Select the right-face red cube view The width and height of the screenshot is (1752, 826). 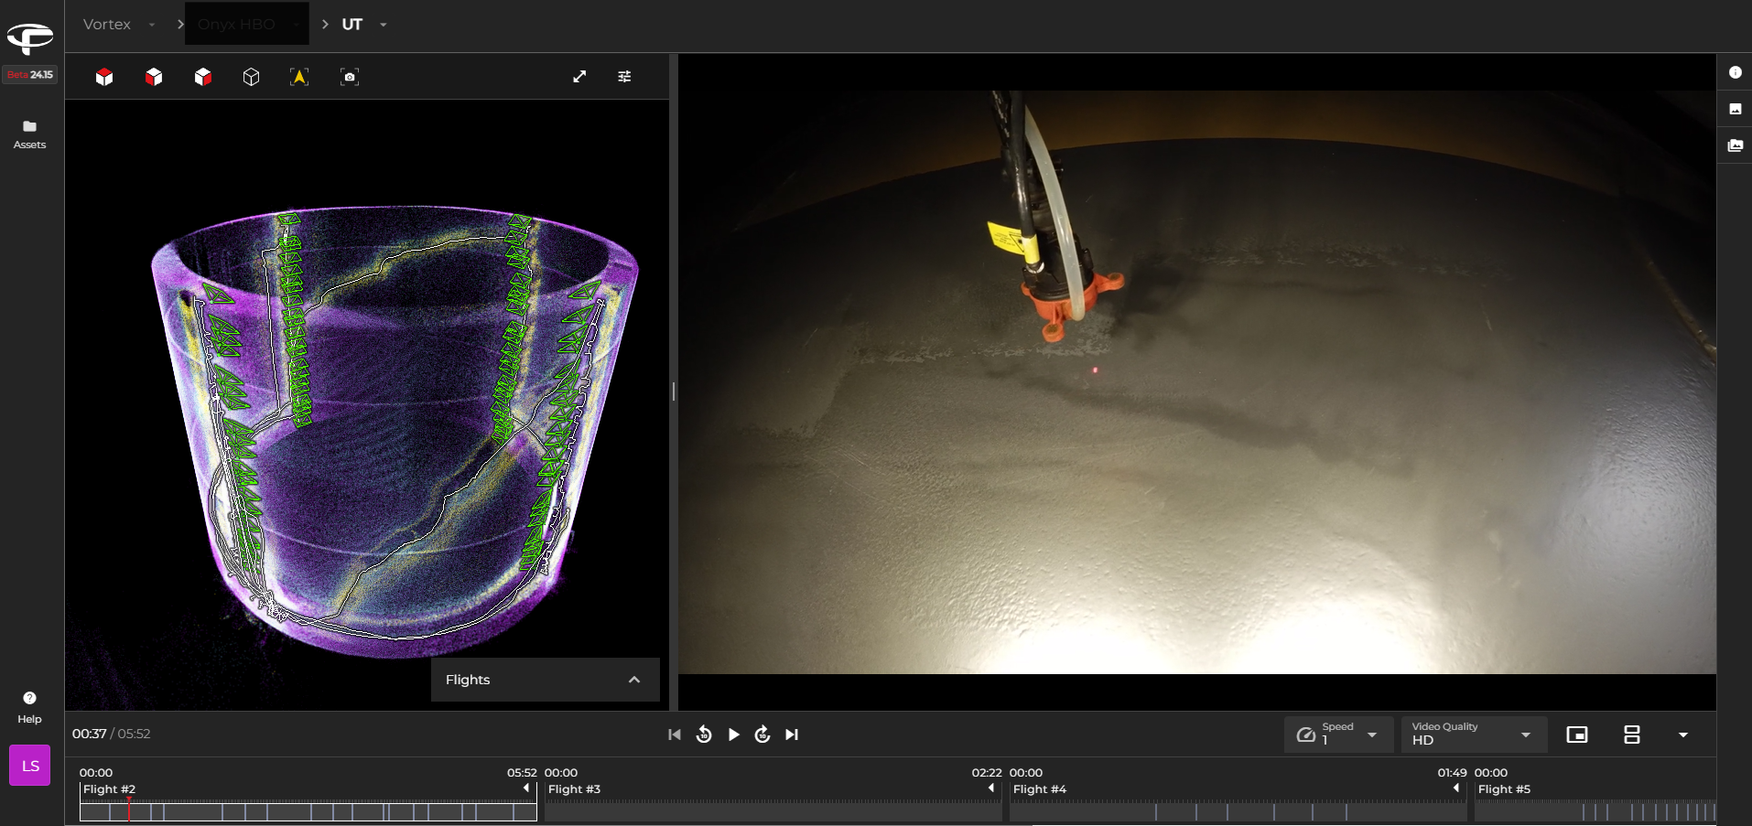click(x=203, y=77)
